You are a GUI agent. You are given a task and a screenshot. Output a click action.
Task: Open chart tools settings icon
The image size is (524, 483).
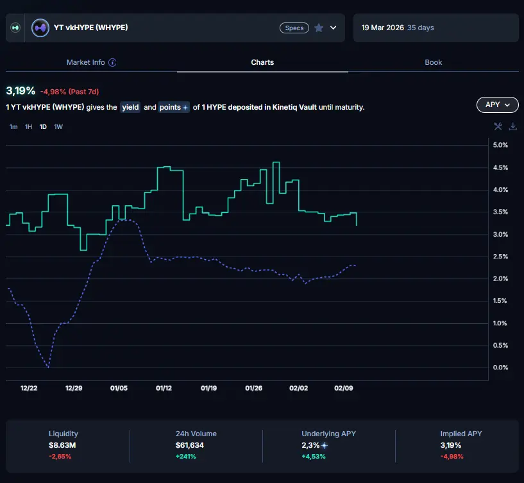pos(498,126)
